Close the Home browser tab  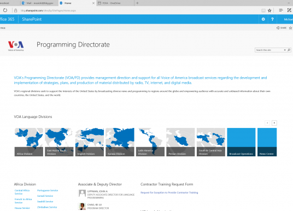(x=93, y=3)
